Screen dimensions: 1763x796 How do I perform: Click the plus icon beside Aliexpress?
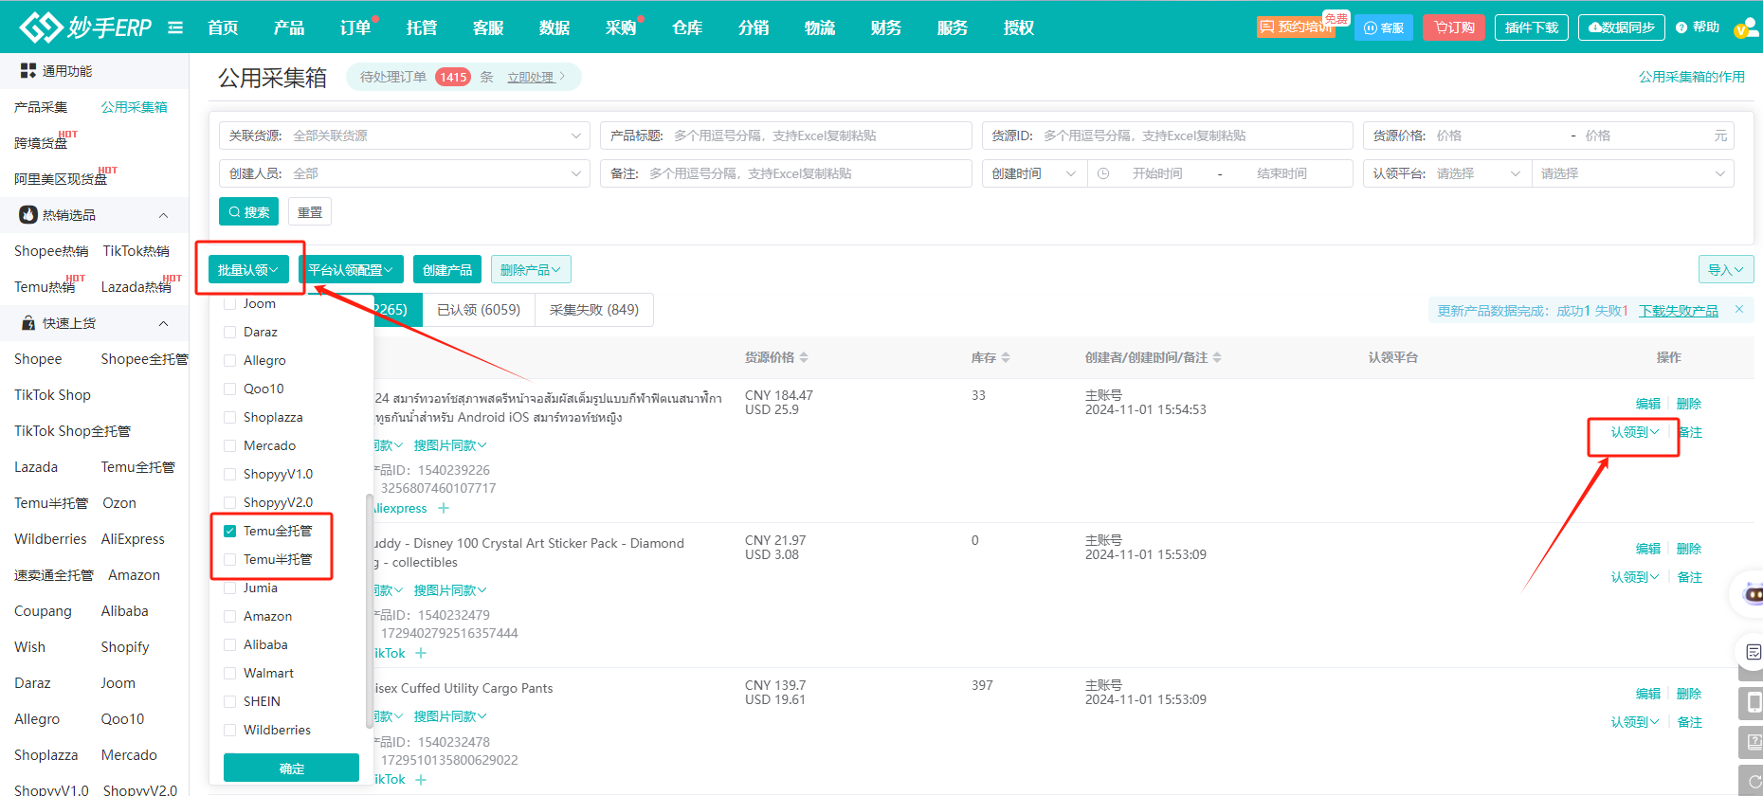[444, 509]
